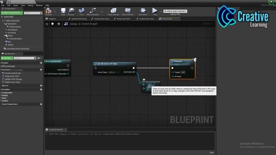Screen dimensions: 276x155
Task: Add a new graph with plus icon
Action: 41,63
